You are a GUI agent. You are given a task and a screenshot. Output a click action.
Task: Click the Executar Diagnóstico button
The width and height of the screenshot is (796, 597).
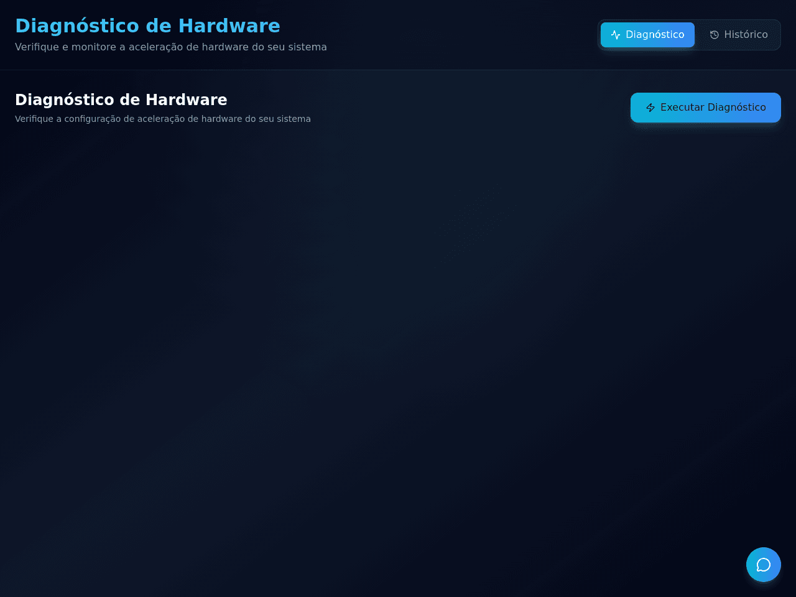pyautogui.click(x=706, y=108)
